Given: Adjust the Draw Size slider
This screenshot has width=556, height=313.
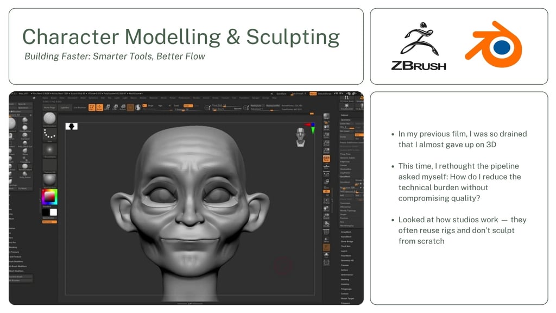Looking at the screenshot, I should pyautogui.click(x=227, y=109).
